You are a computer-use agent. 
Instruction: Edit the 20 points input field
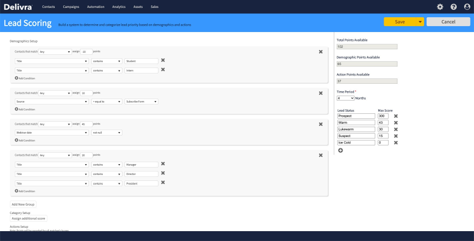pyautogui.click(x=86, y=155)
